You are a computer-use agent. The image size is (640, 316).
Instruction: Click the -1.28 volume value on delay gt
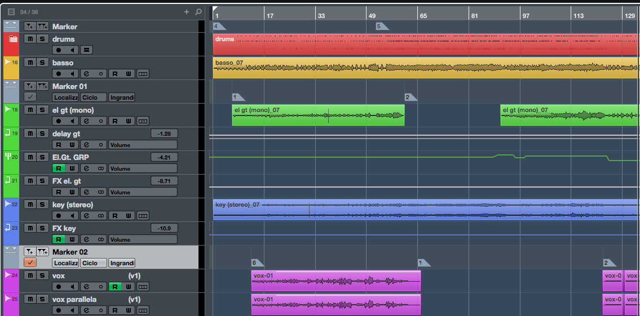coord(164,133)
